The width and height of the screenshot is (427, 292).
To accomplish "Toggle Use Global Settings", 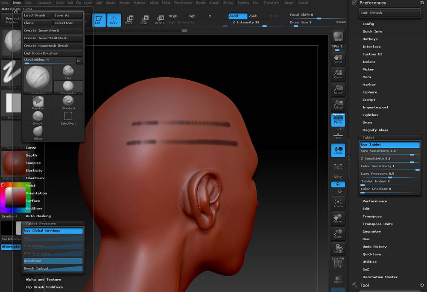I will click(x=53, y=231).
